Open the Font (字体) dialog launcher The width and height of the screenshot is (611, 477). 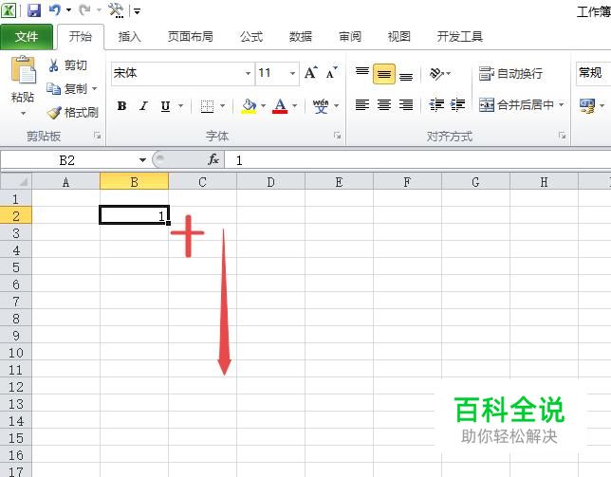tap(338, 136)
